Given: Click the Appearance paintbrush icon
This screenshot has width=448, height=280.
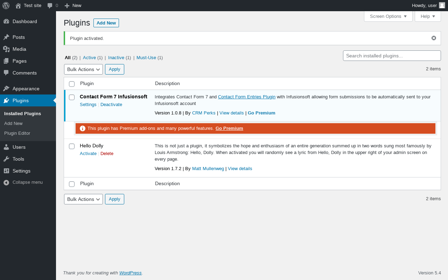Looking at the screenshot, I should tap(6, 89).
